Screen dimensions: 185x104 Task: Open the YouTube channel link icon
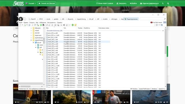pos(151,23)
